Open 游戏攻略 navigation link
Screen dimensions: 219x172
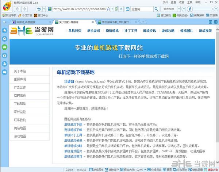(168, 31)
